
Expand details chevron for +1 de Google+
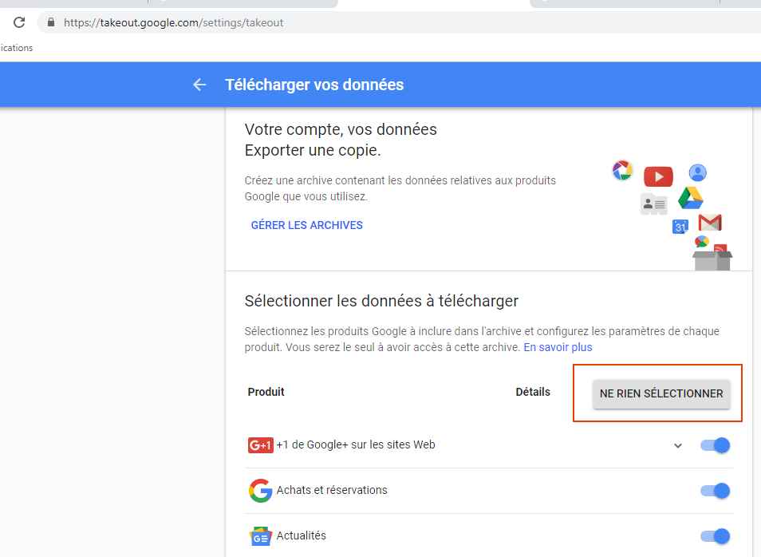point(678,445)
